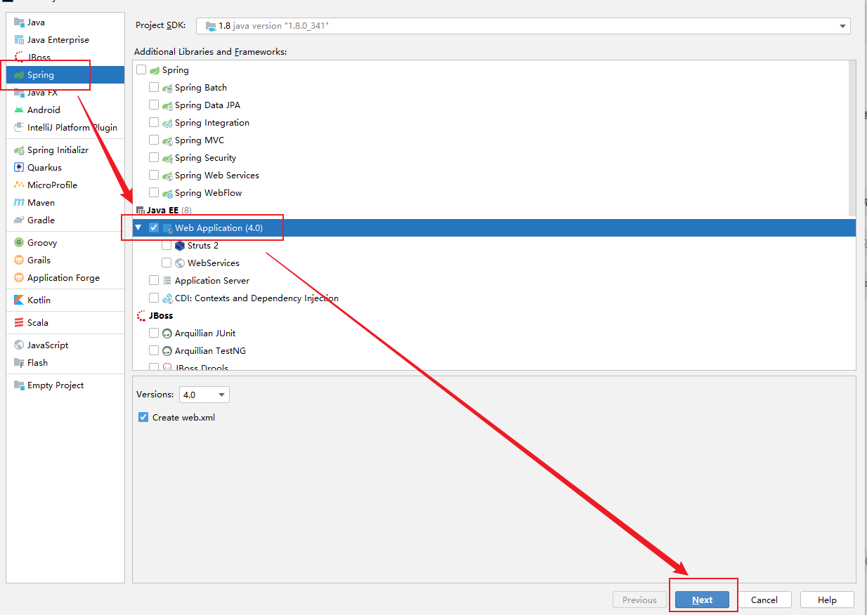The height and width of the screenshot is (615, 867).
Task: Check the Struts 2 checkbox
Action: click(x=167, y=246)
